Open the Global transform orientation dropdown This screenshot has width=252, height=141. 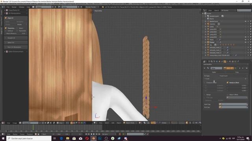coord(165,123)
